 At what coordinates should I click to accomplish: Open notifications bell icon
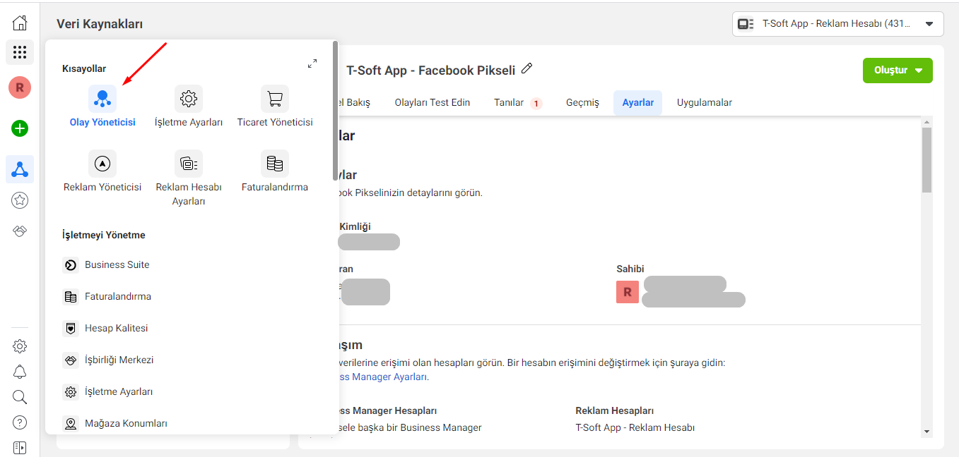(x=20, y=372)
